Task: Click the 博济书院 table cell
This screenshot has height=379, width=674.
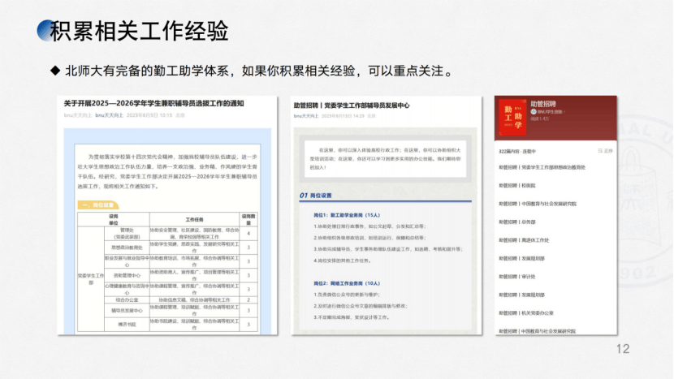Action: tap(127, 325)
